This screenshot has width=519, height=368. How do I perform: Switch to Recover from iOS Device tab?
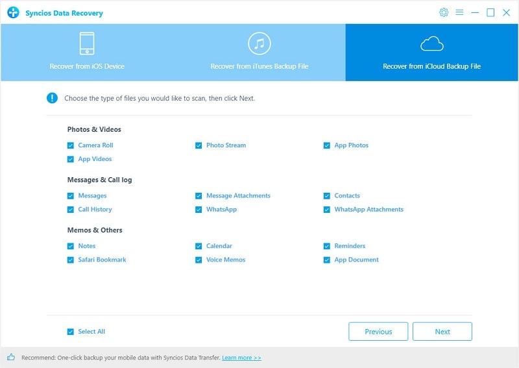(87, 53)
